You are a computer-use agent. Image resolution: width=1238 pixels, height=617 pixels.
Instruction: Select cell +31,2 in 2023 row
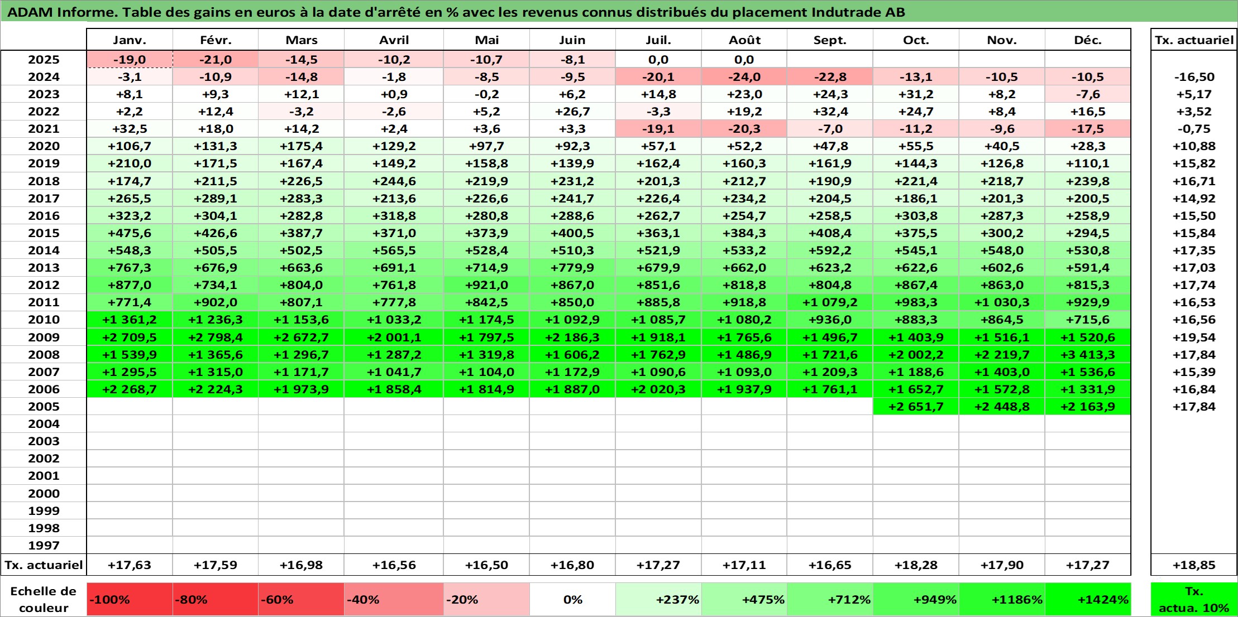pos(916,94)
